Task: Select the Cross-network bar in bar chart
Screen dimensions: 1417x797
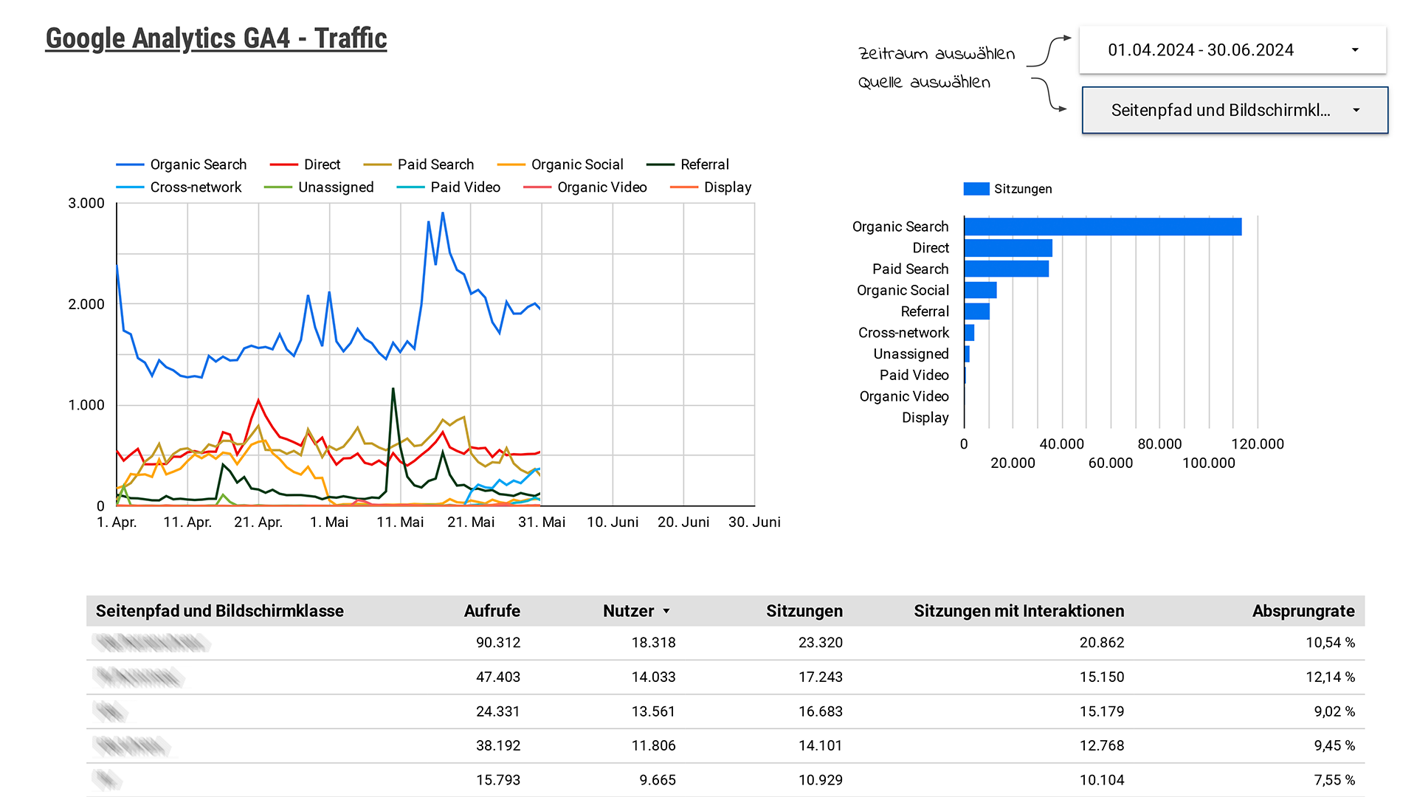Action: pos(969,333)
